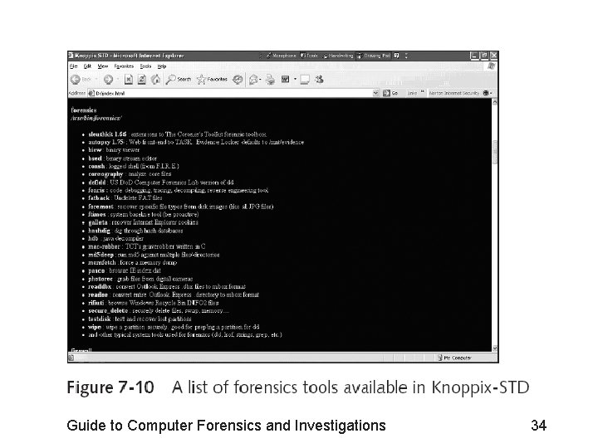Click the 'md5deep' list entry
The width and height of the screenshot is (598, 448).
pos(154,255)
